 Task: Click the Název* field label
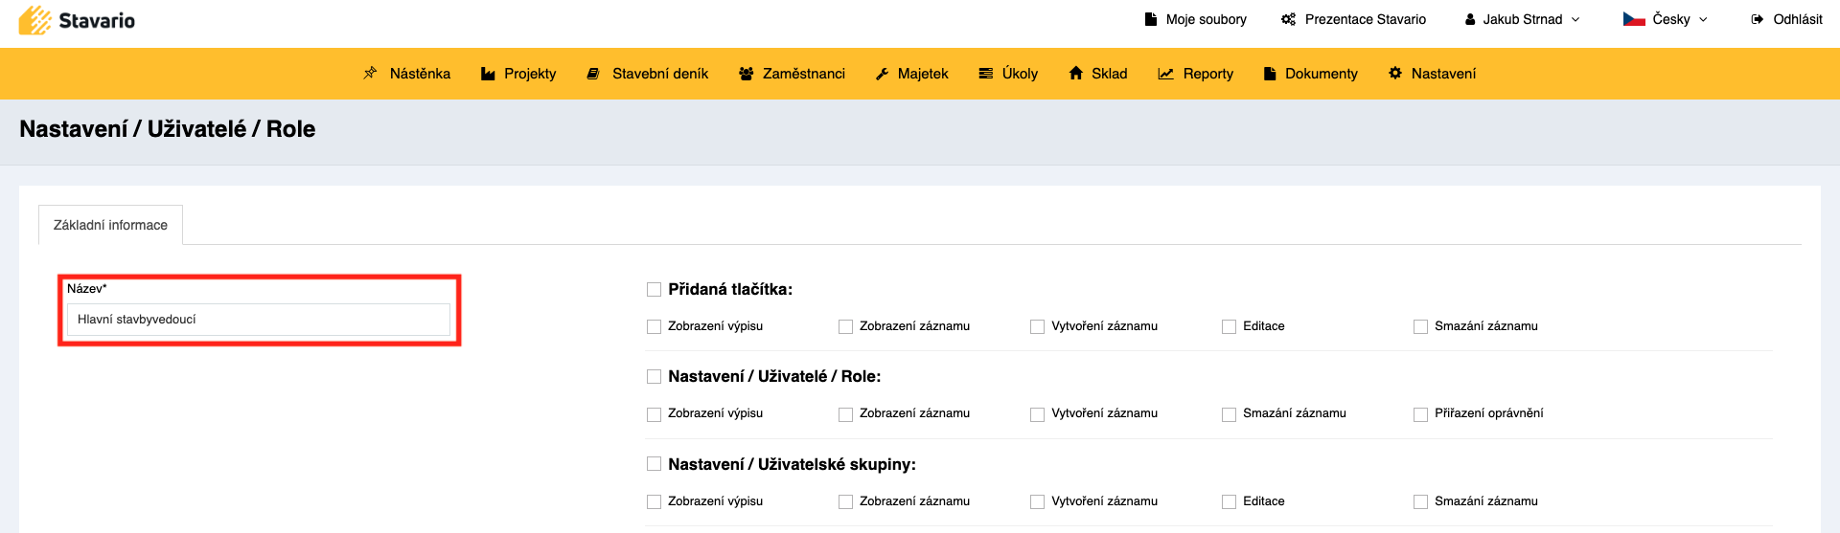point(87,288)
